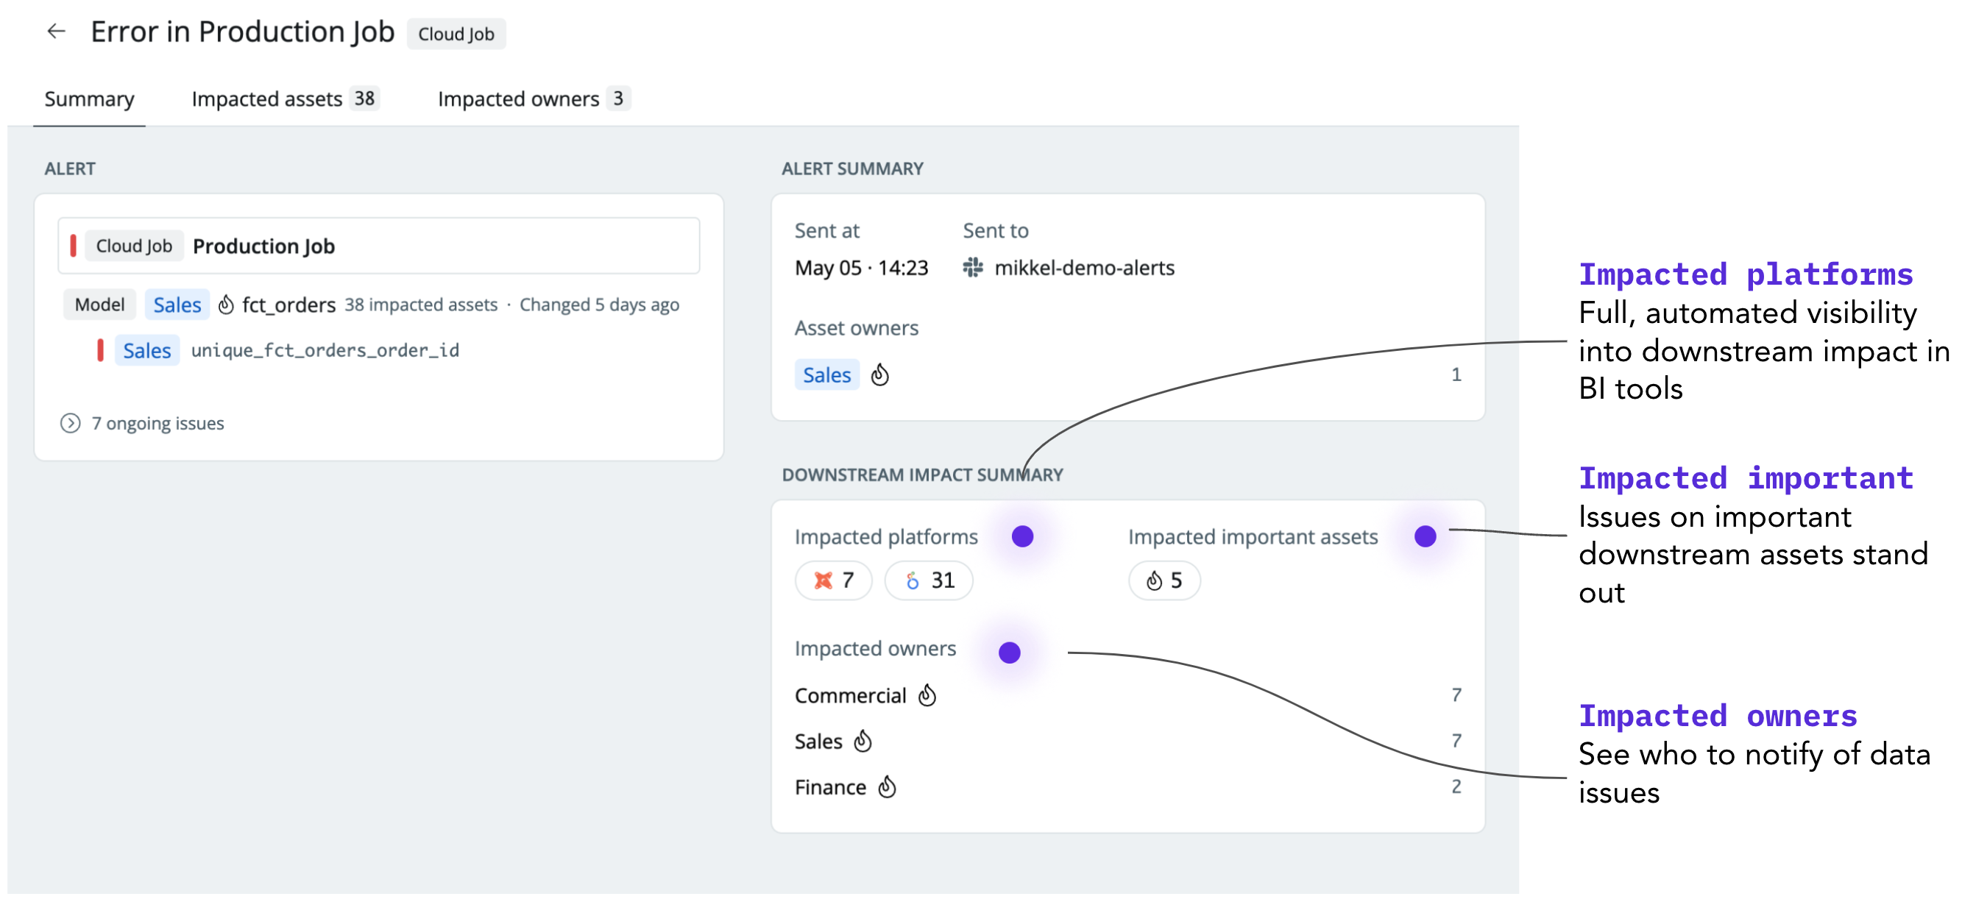
Task: Click the Production Job alert row
Action: coord(378,246)
